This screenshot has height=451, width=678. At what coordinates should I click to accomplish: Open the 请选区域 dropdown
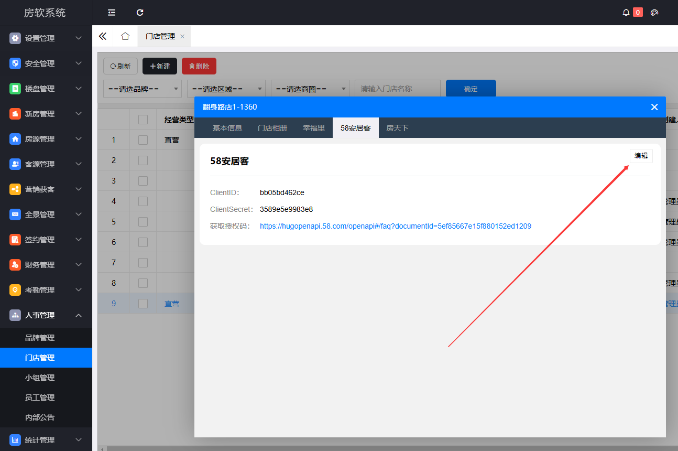coord(226,89)
